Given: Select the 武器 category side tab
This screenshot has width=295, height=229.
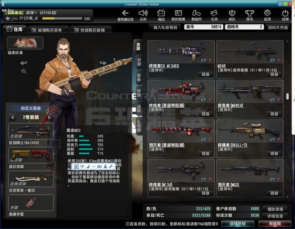Looking at the screenshot, I should [139, 62].
